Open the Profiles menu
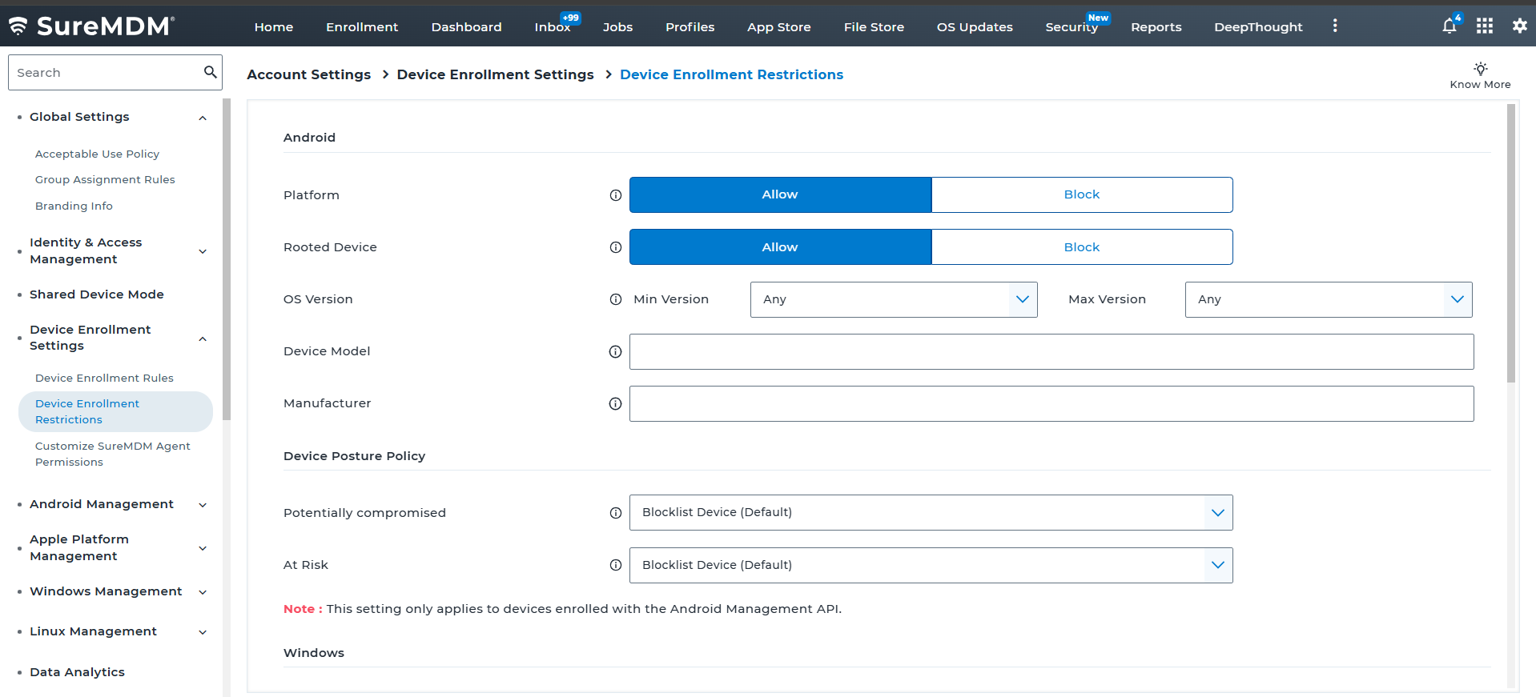This screenshot has width=1536, height=697. click(690, 27)
